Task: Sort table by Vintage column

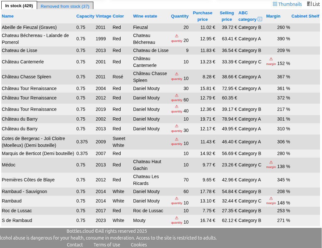Action: click(x=103, y=16)
